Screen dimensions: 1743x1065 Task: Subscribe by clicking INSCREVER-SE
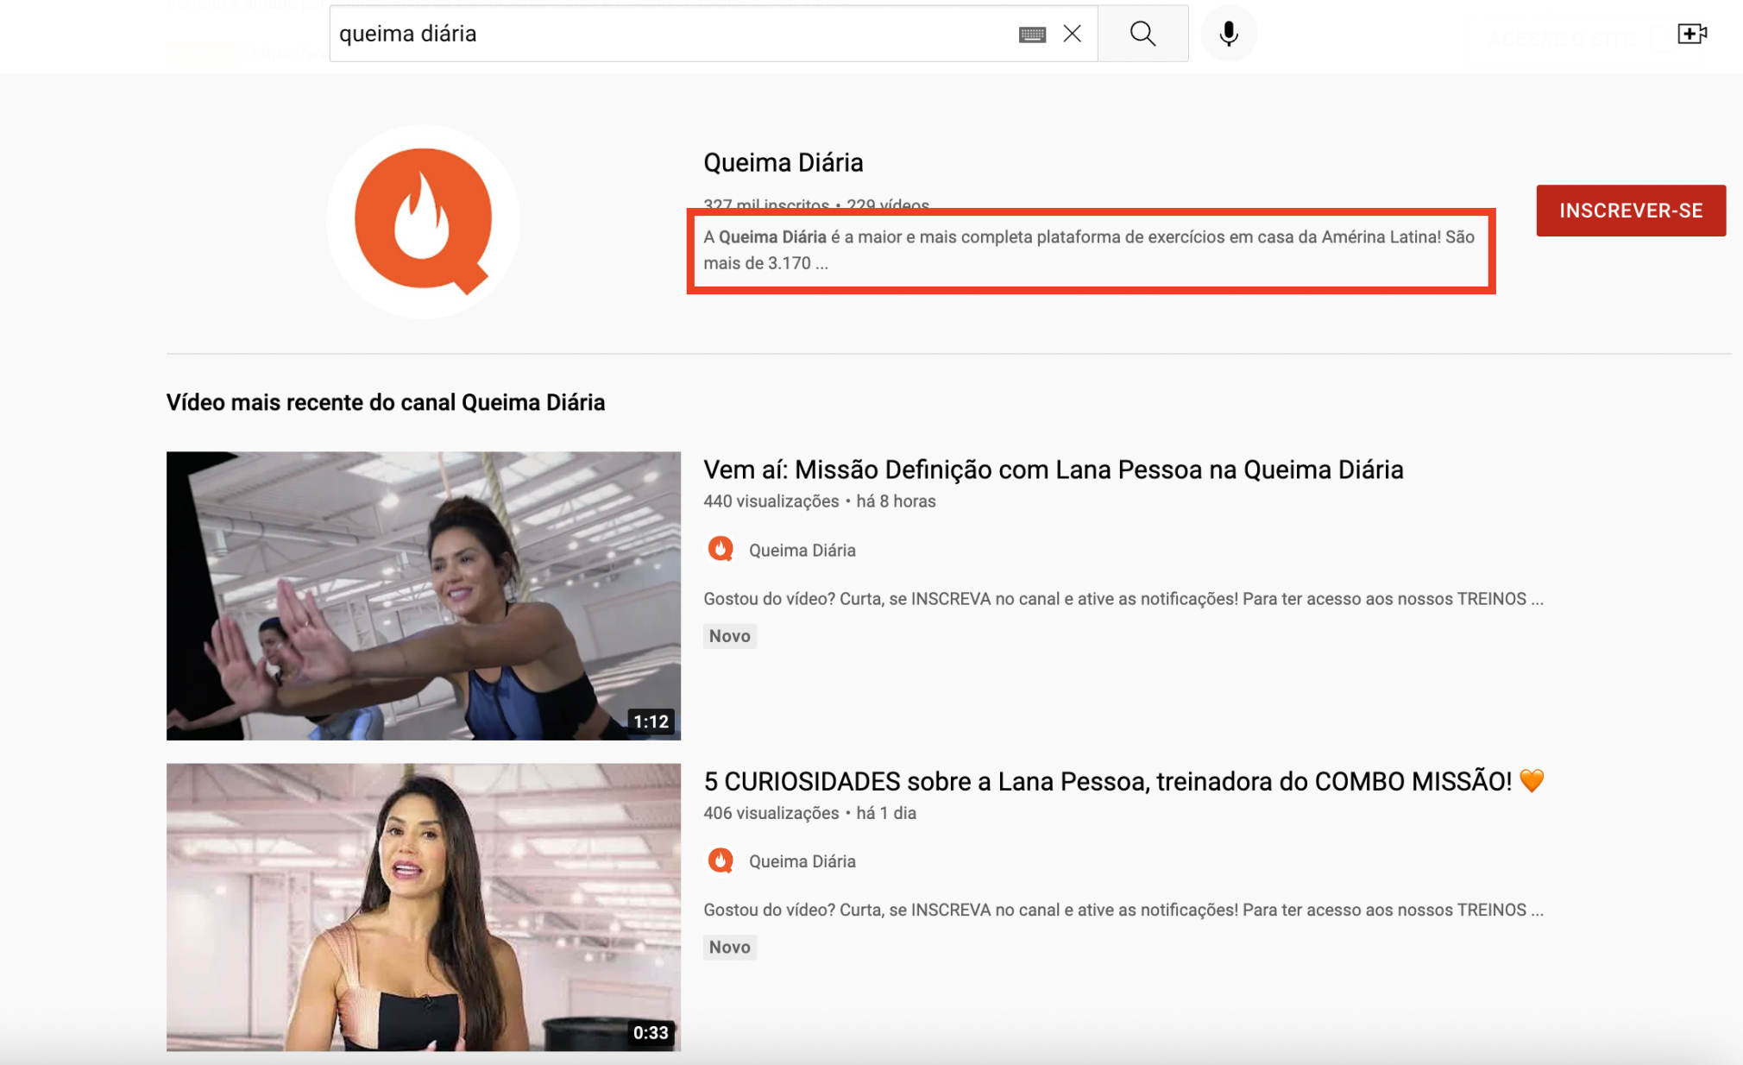pyautogui.click(x=1630, y=210)
